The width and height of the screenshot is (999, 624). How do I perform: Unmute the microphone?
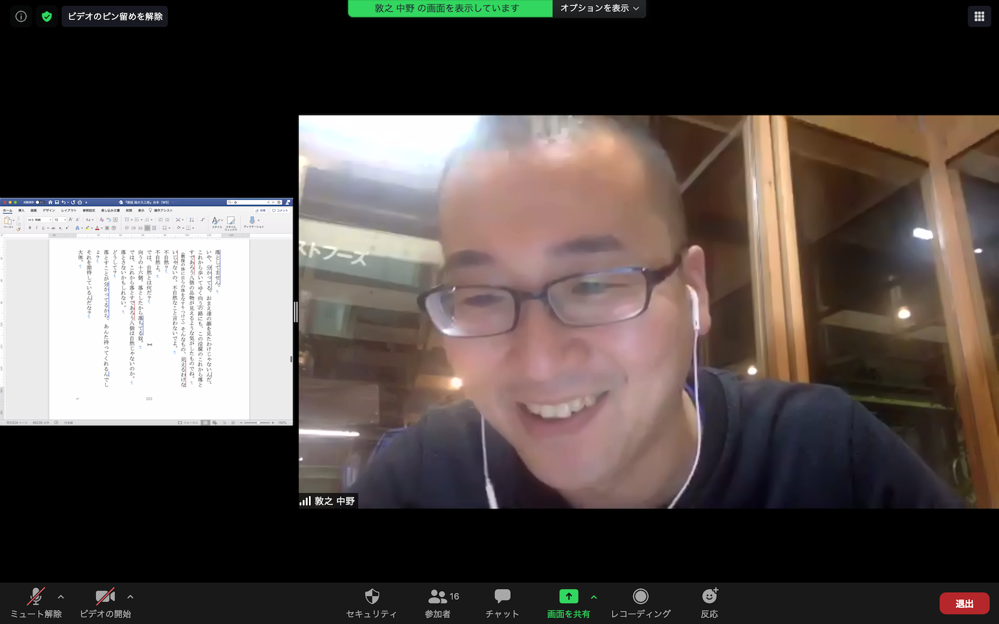36,603
